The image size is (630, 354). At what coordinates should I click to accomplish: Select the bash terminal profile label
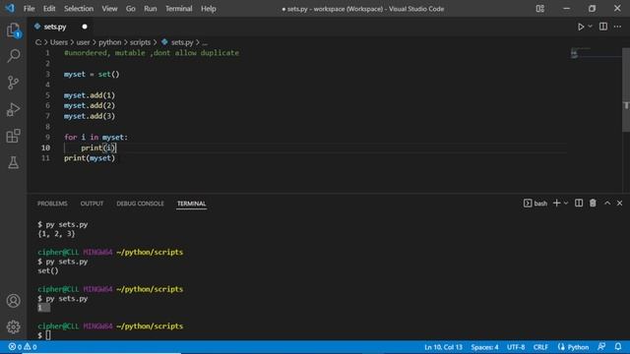(x=535, y=204)
